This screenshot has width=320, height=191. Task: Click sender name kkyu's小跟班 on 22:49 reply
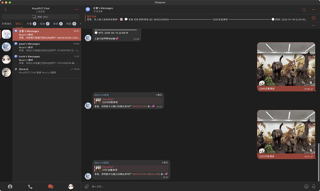click(x=102, y=95)
